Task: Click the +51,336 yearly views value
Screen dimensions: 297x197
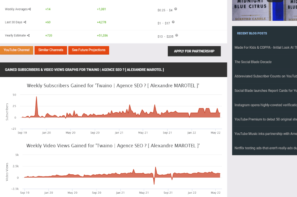Action: coord(102,35)
